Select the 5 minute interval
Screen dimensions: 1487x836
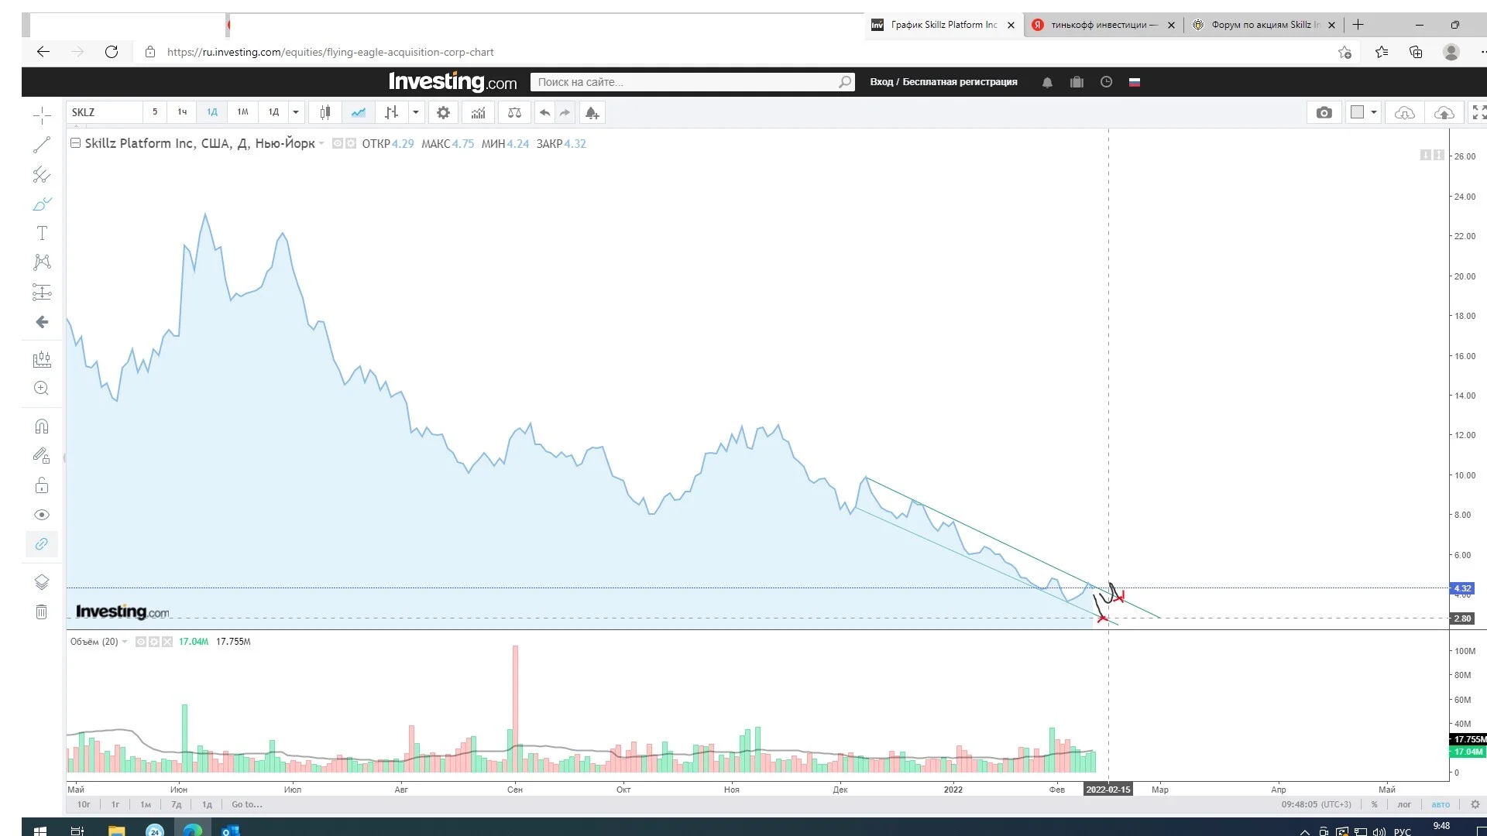(x=155, y=113)
